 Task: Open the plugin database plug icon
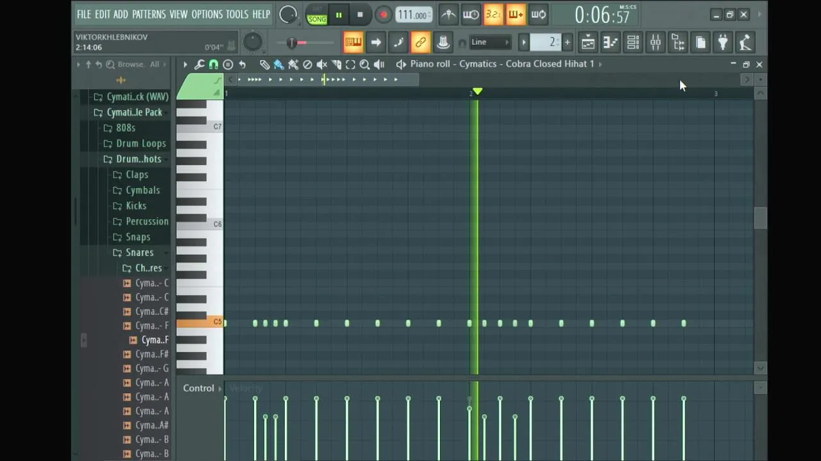723,42
